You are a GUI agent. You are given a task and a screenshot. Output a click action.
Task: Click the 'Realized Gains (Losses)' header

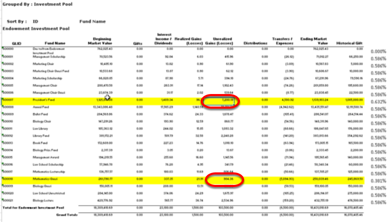tap(189, 41)
